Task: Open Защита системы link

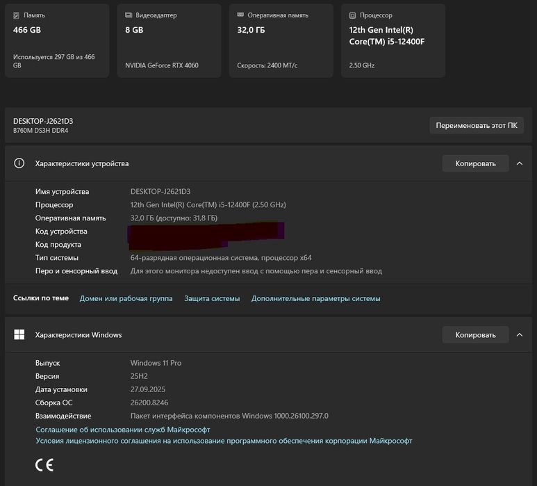Action: (x=212, y=298)
